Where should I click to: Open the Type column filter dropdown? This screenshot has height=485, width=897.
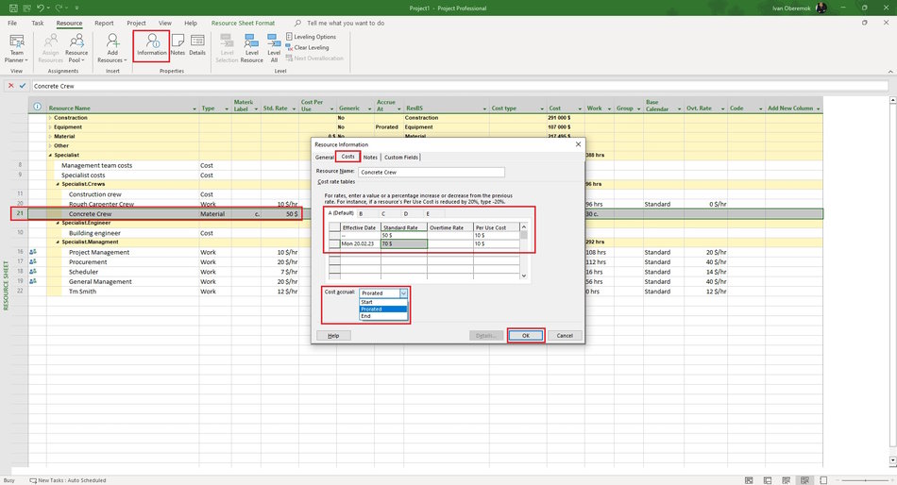pos(227,109)
